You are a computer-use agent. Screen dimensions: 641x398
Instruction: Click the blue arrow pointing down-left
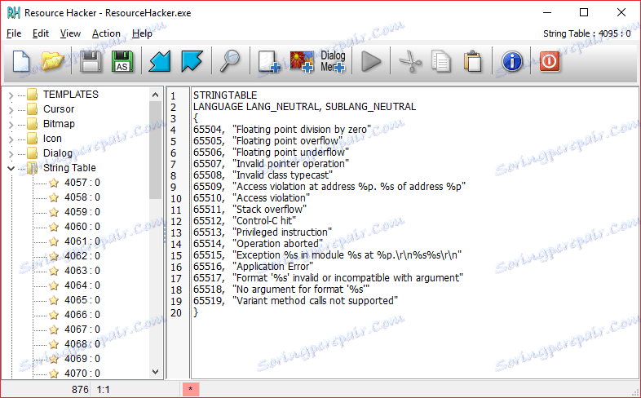(160, 62)
